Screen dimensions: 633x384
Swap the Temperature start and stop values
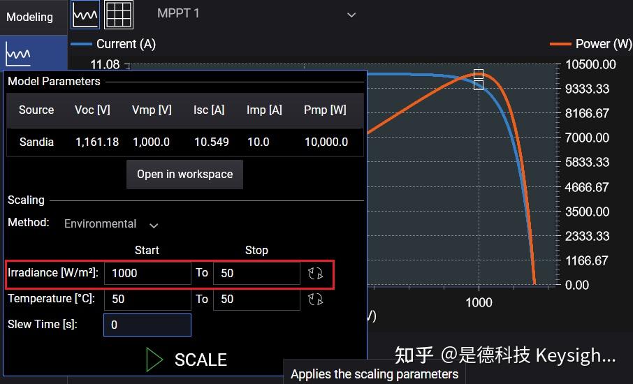(x=316, y=299)
